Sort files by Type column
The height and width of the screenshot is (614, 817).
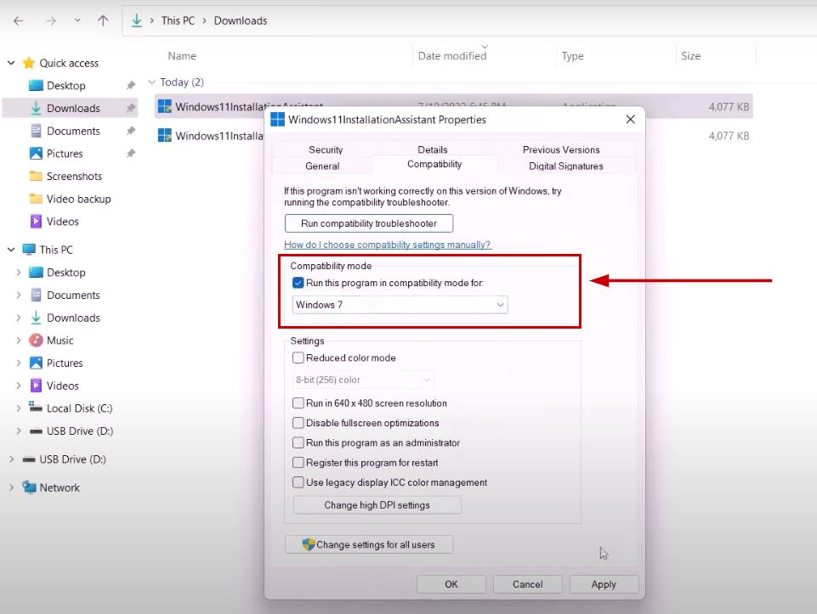pos(572,56)
